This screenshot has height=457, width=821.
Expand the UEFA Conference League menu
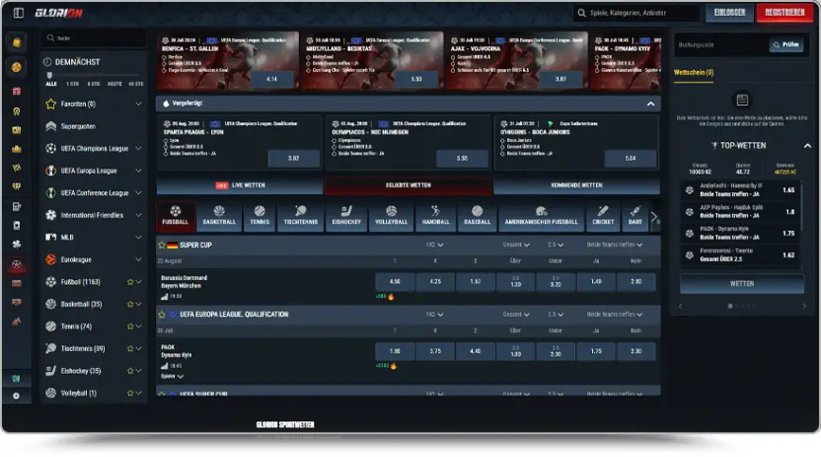click(139, 193)
